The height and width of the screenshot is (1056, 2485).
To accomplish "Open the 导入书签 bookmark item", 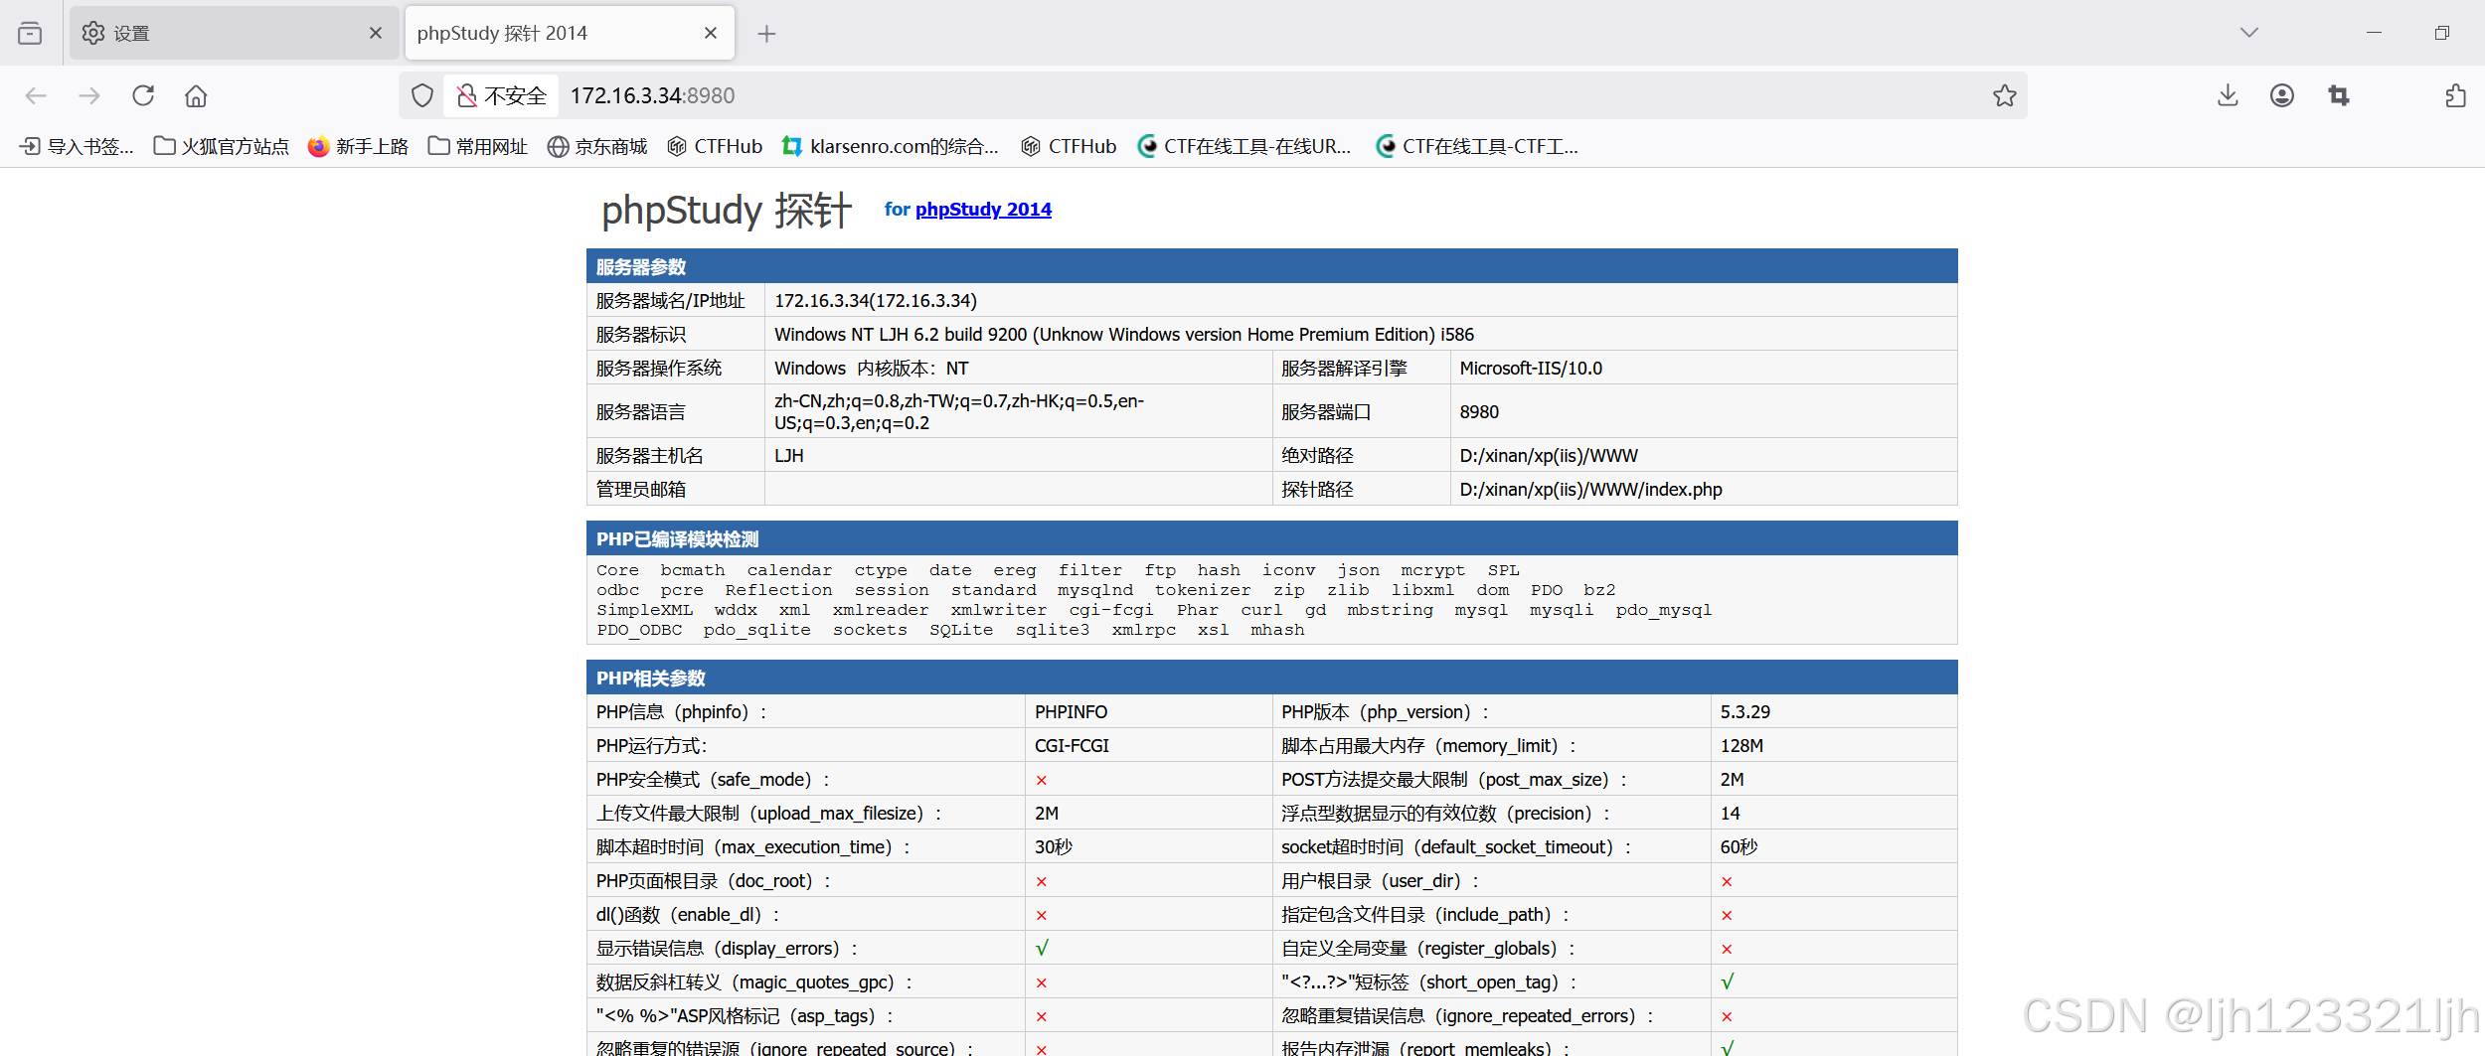I will [77, 146].
